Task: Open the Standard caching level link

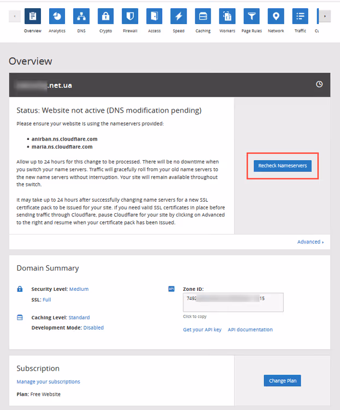Action: (x=79, y=318)
